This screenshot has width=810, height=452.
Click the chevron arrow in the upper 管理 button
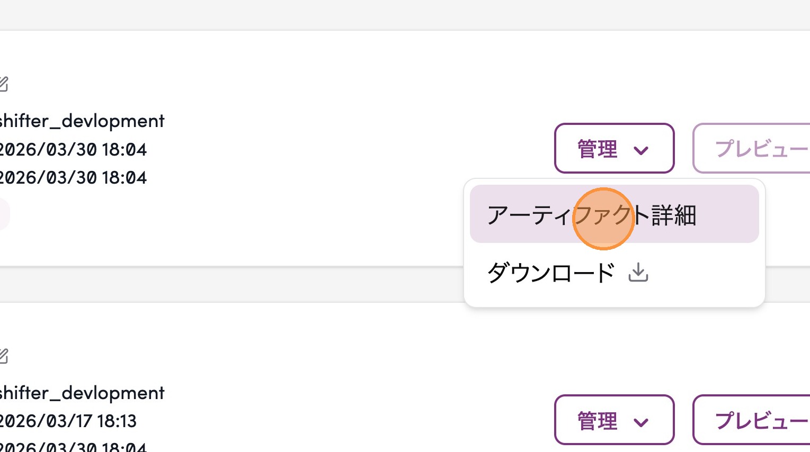[641, 150]
